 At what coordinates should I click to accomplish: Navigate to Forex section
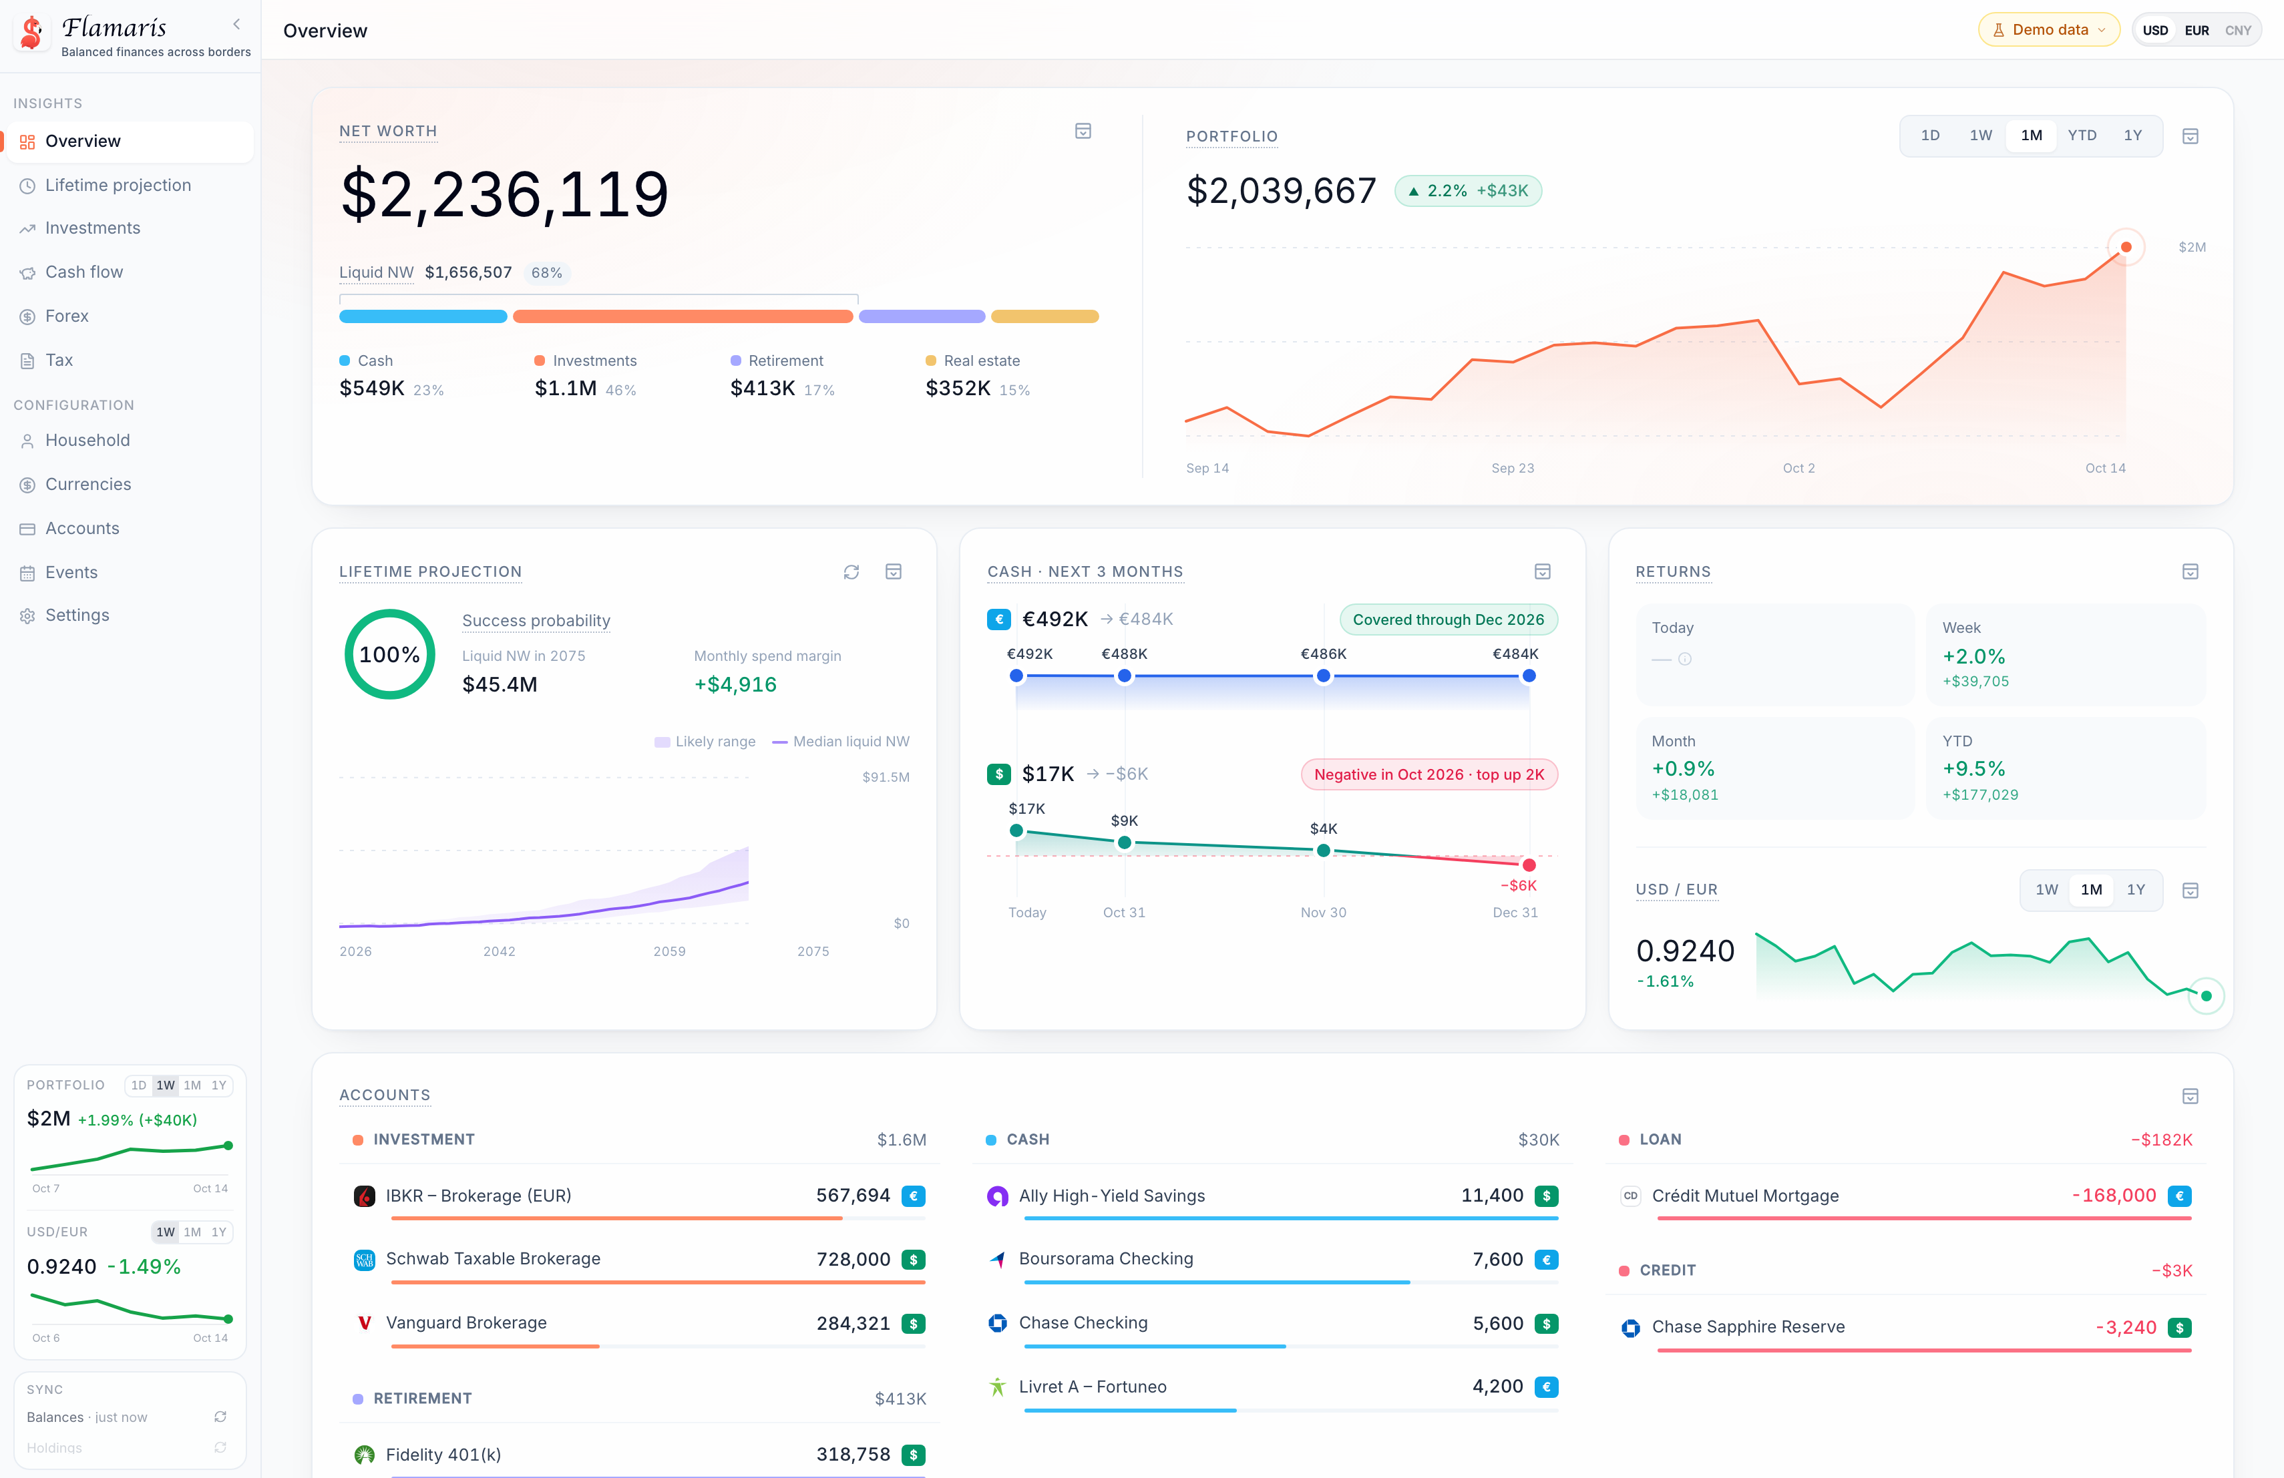[x=130, y=316]
